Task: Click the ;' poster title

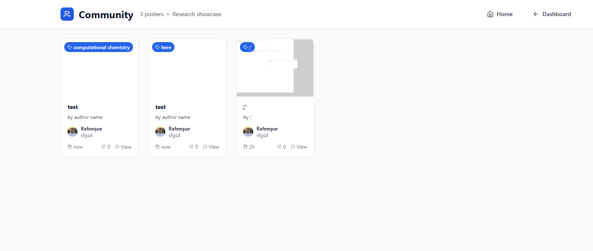Action: (245, 107)
